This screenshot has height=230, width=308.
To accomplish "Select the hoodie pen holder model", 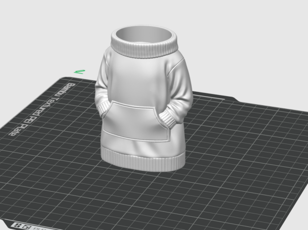I will [x=144, y=98].
